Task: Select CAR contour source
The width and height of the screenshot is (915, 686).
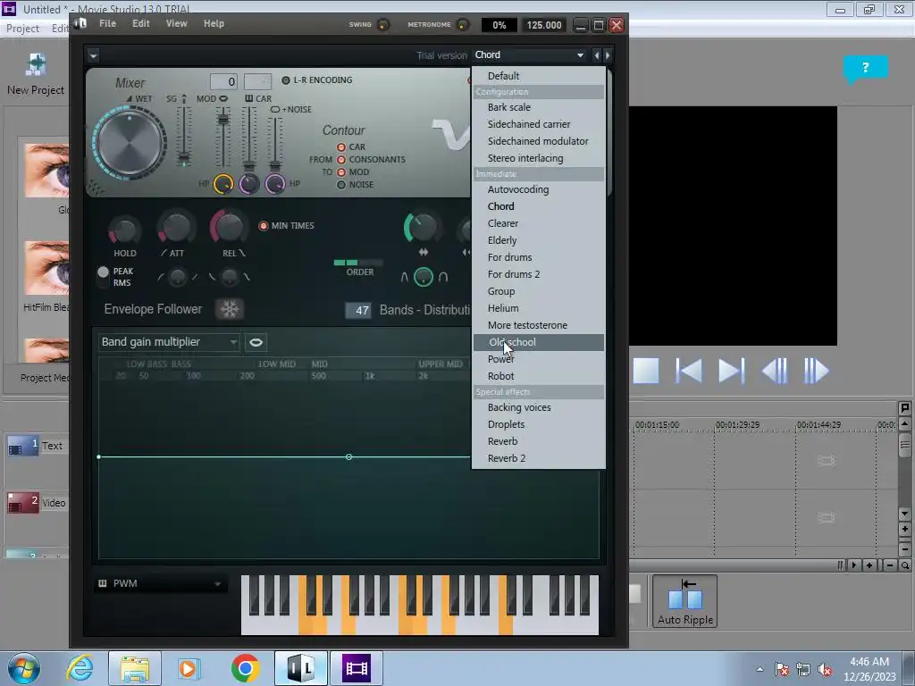Action: click(x=341, y=147)
